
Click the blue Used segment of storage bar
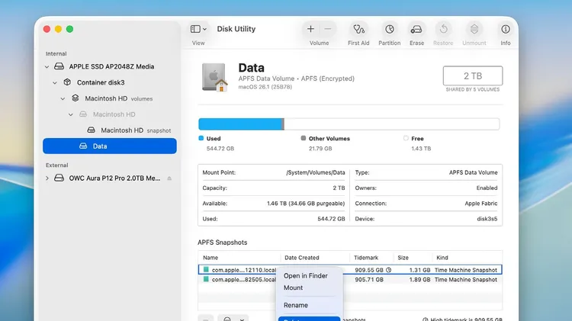(239, 124)
